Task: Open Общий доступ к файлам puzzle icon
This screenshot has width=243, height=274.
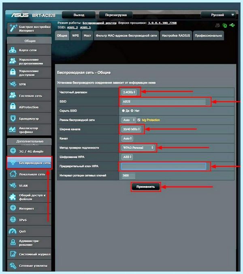Action: pyautogui.click(x=13, y=197)
